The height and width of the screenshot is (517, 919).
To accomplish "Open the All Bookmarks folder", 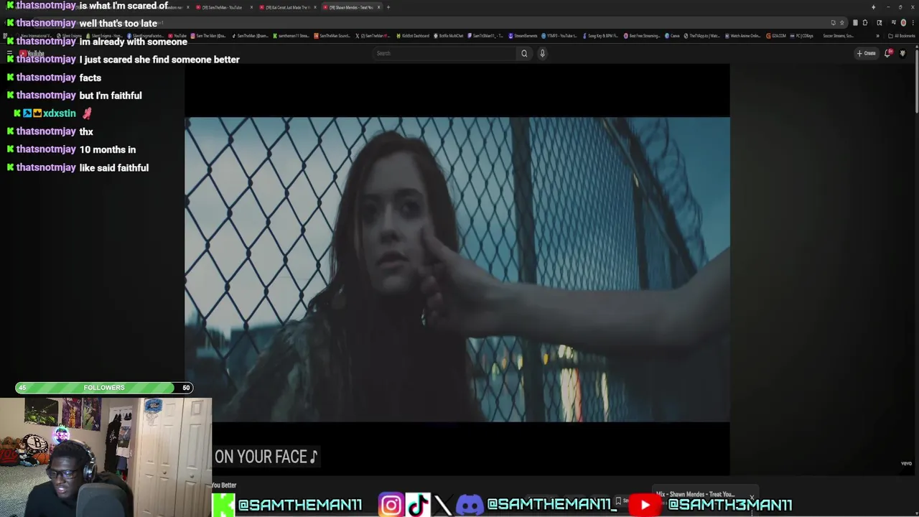I will (902, 36).
